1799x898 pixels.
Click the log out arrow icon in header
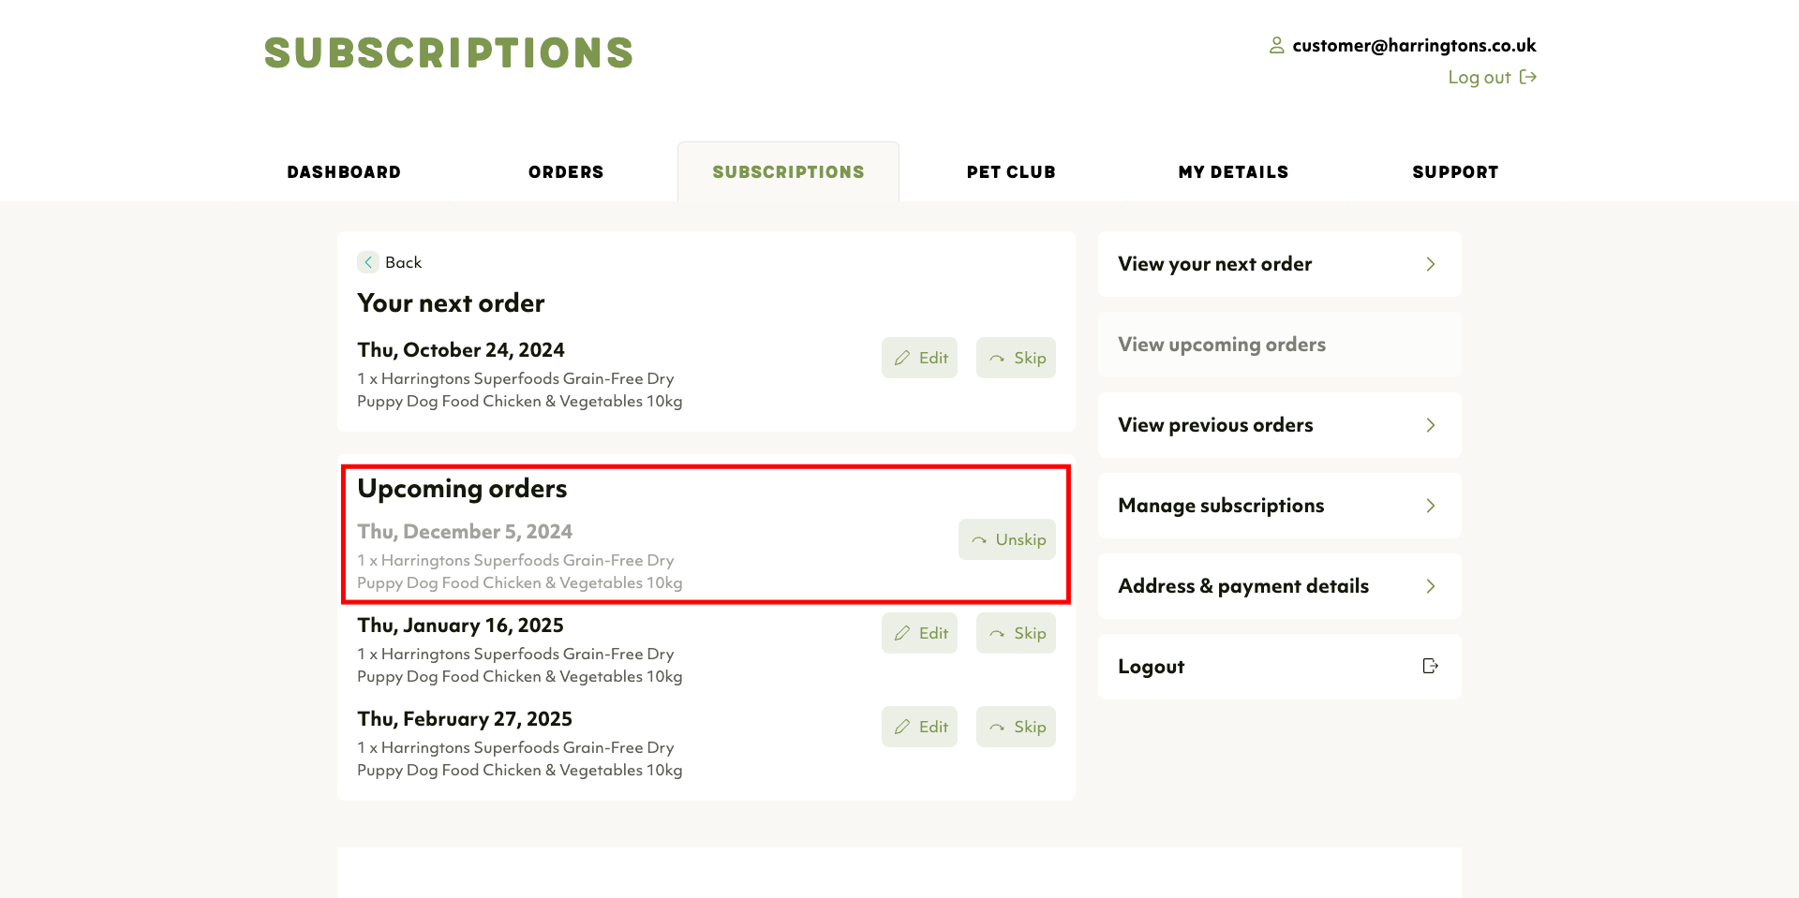click(x=1528, y=77)
